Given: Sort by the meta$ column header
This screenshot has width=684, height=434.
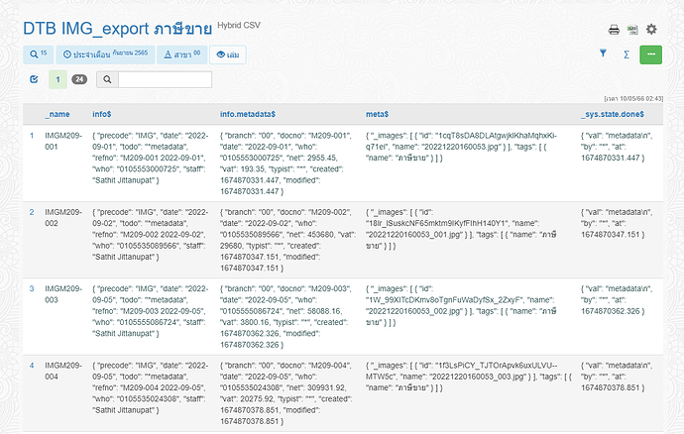Looking at the screenshot, I should pos(380,114).
